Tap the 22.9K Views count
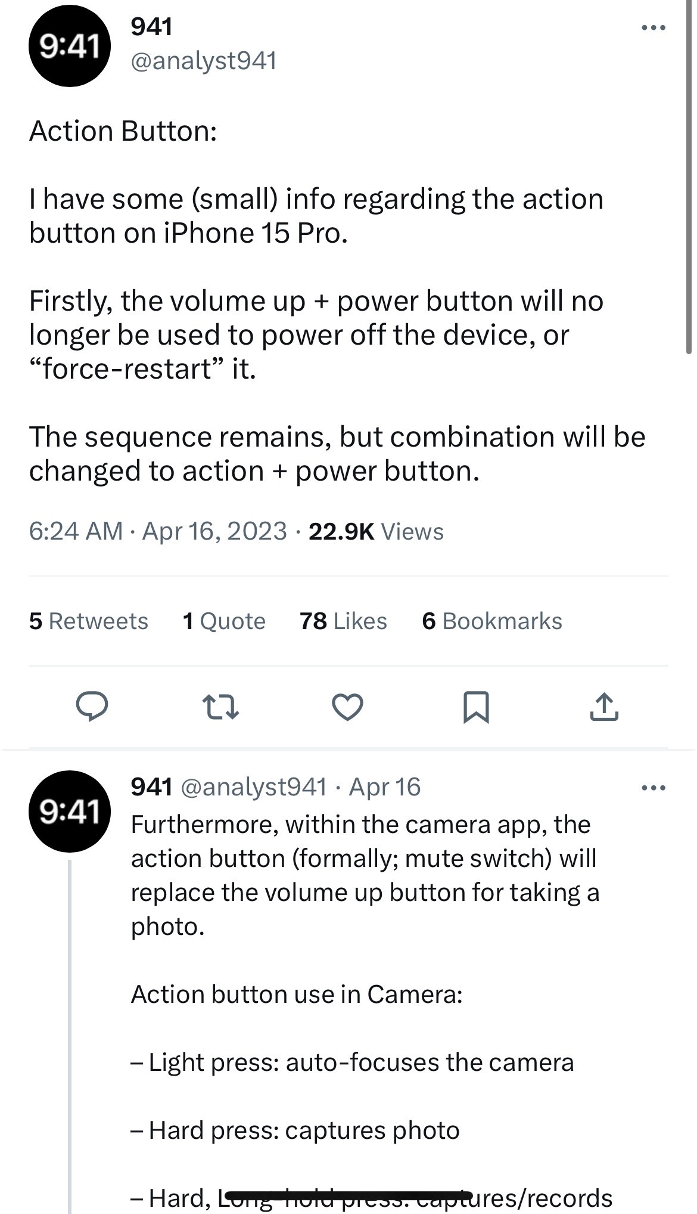697x1214 pixels. [376, 531]
